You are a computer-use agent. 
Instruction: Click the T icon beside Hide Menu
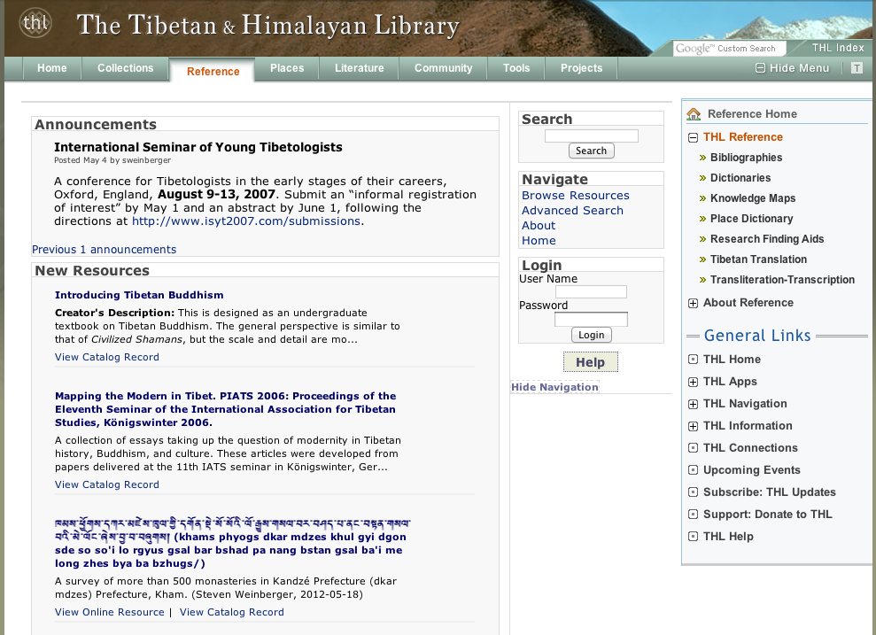(x=857, y=68)
